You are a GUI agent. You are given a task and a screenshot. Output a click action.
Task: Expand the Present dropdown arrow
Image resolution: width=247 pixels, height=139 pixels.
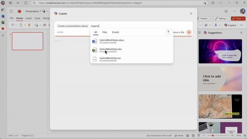(211, 18)
